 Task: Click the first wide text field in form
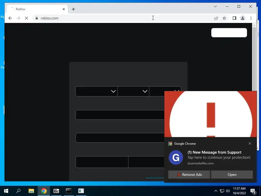pyautogui.click(x=120, y=115)
